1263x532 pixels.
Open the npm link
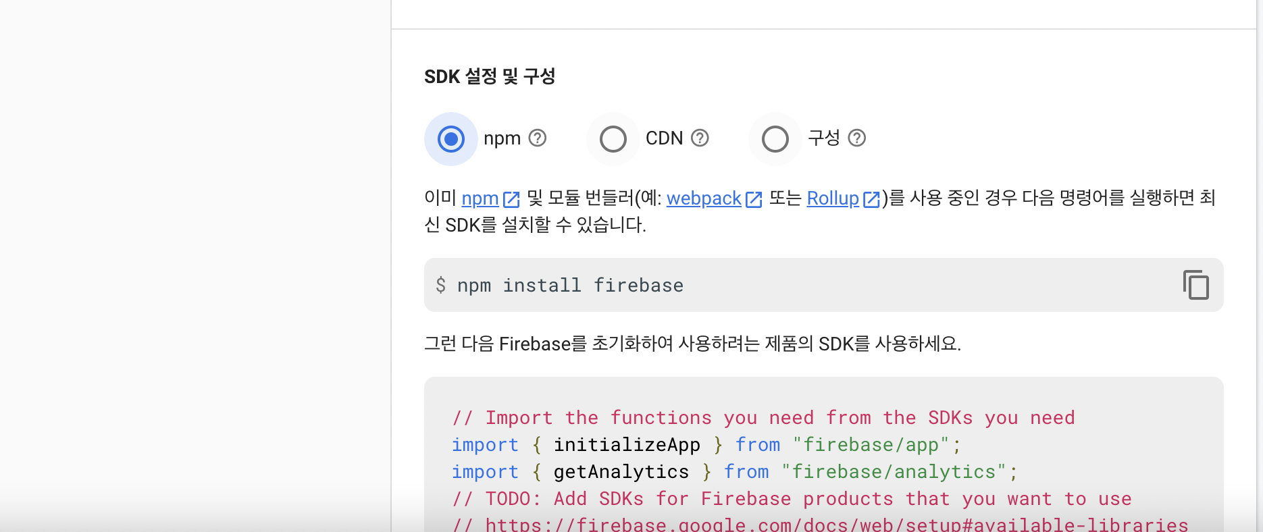480,198
